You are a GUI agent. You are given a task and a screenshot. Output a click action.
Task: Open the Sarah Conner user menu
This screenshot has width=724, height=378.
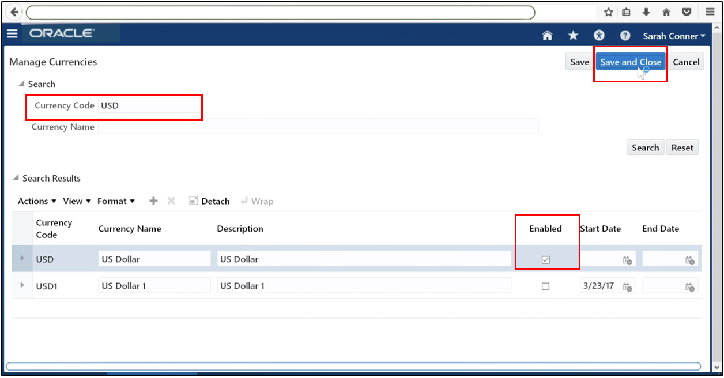[673, 35]
